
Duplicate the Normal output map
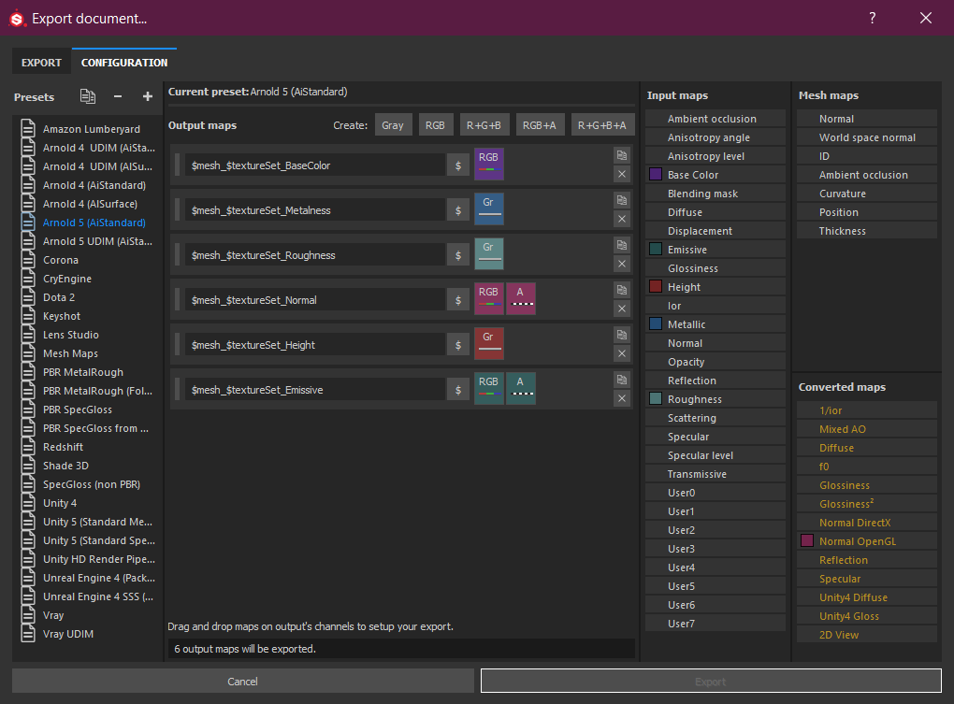pyautogui.click(x=622, y=290)
